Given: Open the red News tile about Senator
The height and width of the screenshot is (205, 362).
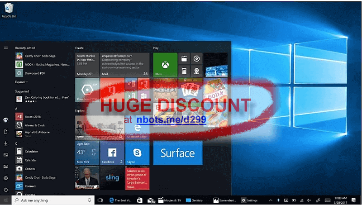Looking at the screenshot, I should (x=138, y=178).
